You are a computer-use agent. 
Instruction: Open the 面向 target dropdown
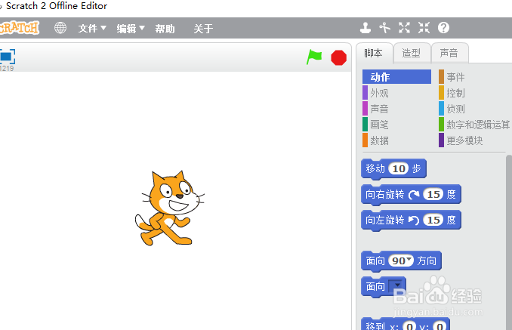click(397, 285)
